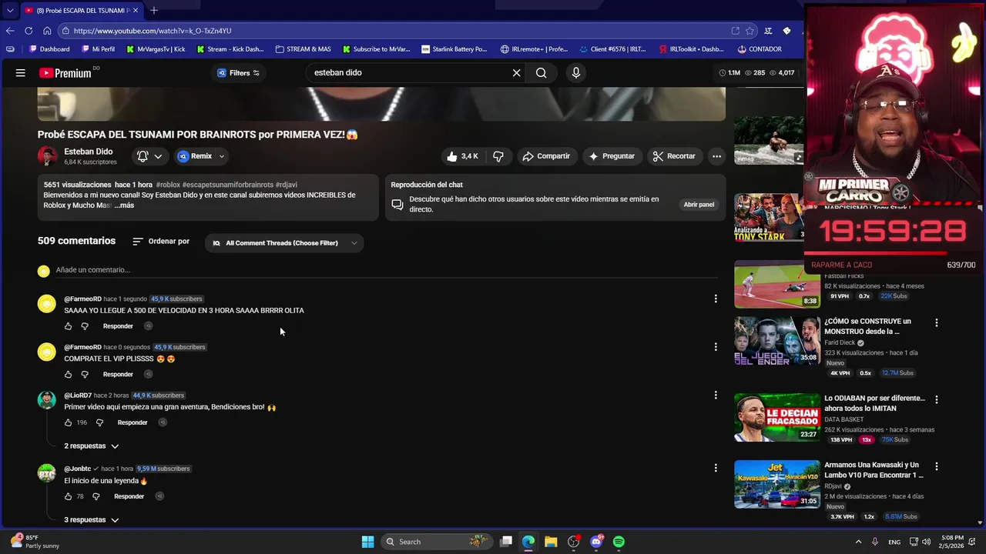Open 'STREAM & MAS' bookmark folder
986x554 pixels.
[x=303, y=49]
